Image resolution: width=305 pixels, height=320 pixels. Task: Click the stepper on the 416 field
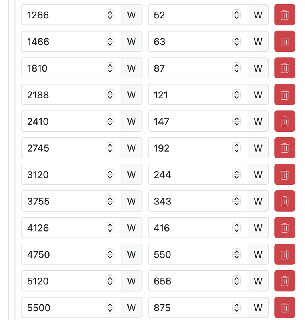point(237,228)
